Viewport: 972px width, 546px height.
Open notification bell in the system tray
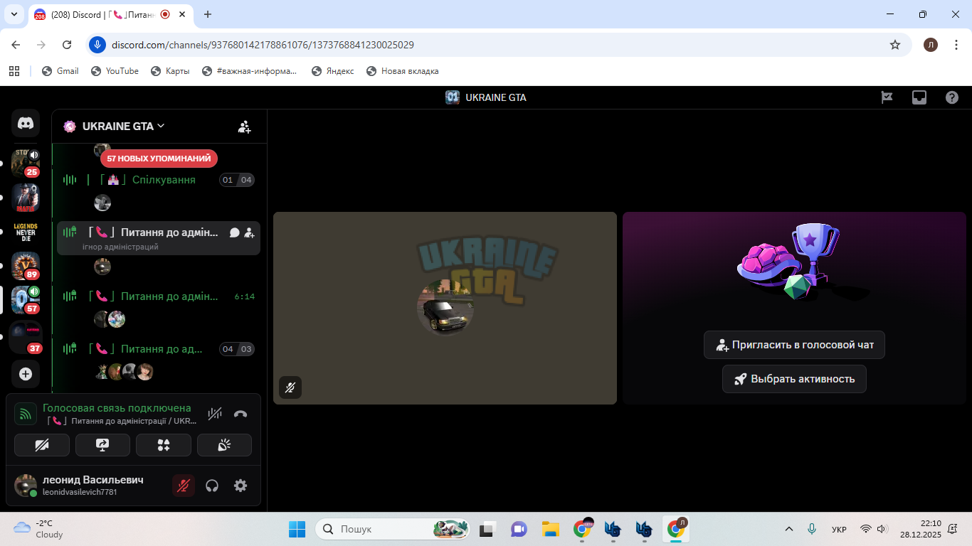952,529
